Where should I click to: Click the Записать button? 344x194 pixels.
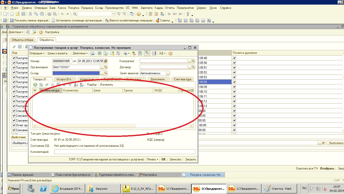[x=175, y=159]
